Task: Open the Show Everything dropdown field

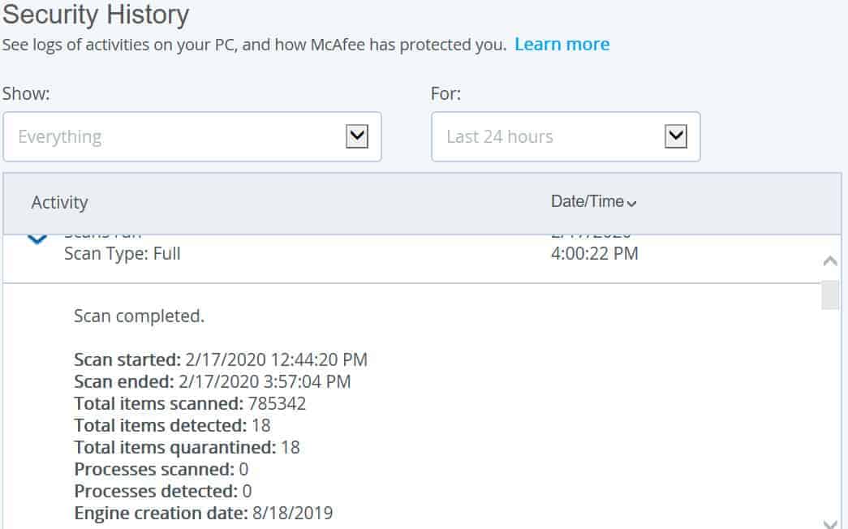Action: 192,137
